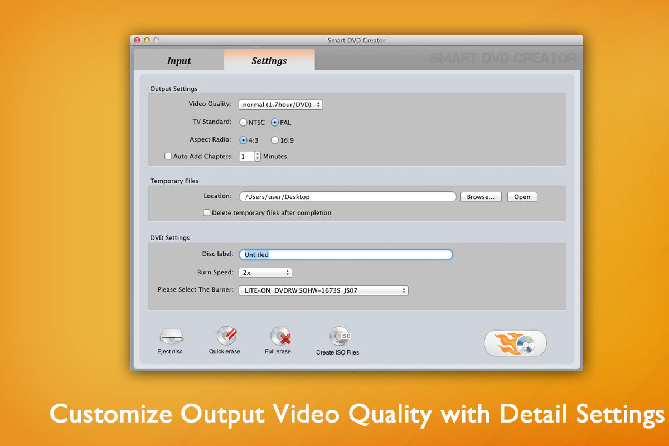Enable Auto Add Chapters checkbox
Viewport: 669px width, 446px height.
click(168, 157)
